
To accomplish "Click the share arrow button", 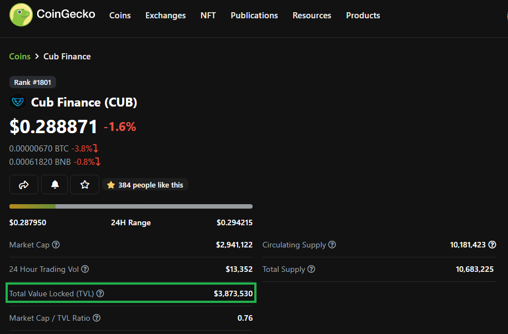I will pyautogui.click(x=24, y=184).
